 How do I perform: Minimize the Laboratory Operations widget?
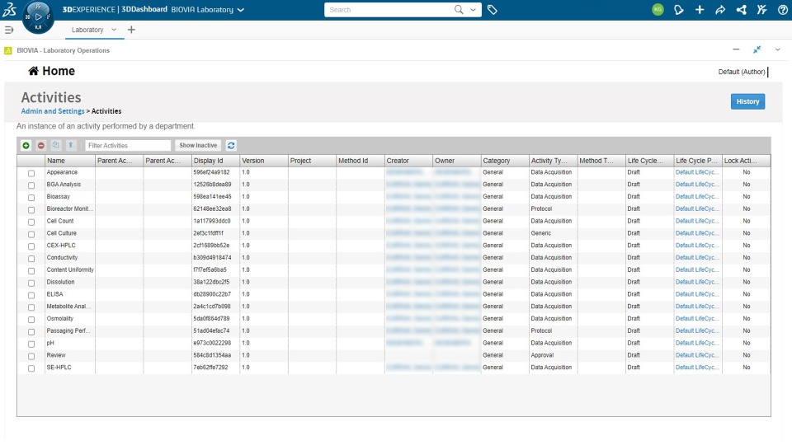pyautogui.click(x=736, y=49)
